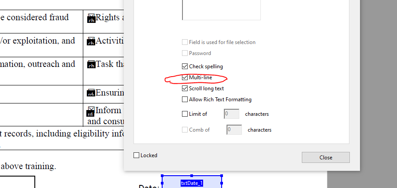The width and height of the screenshot is (397, 188).
Task: Click the Comb of characters checkbox
Action: pyautogui.click(x=185, y=130)
